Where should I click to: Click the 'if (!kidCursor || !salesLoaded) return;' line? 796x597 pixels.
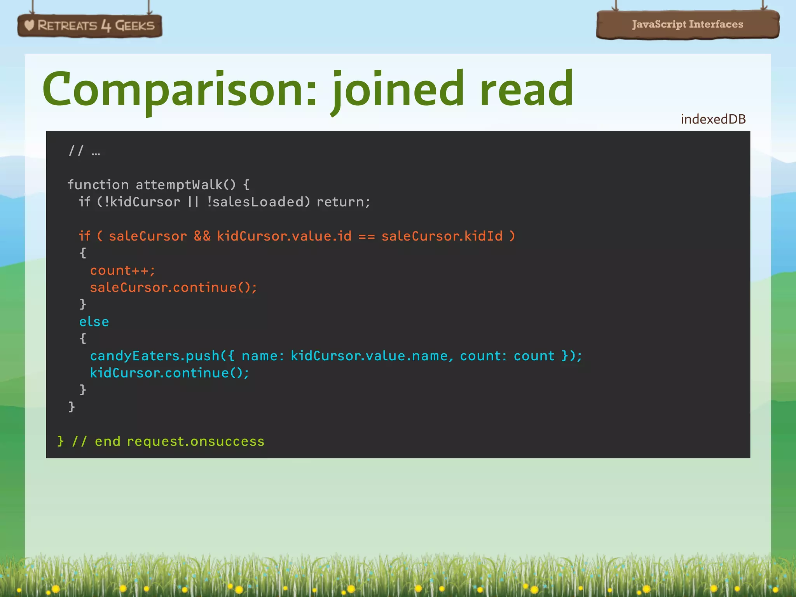(x=225, y=202)
